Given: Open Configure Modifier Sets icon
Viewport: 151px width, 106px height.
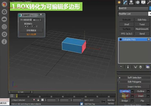Looking at the screenshot, I should [148, 67].
